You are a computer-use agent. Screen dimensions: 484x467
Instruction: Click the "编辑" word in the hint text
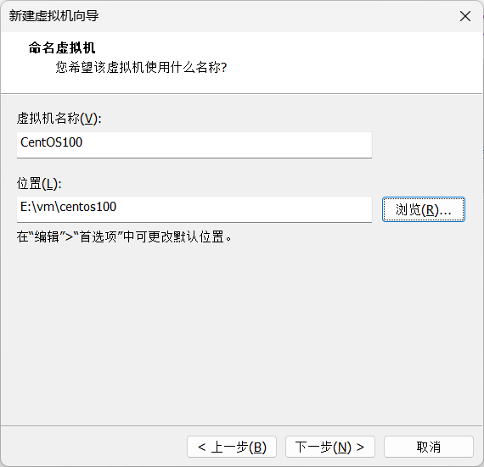tap(47, 236)
